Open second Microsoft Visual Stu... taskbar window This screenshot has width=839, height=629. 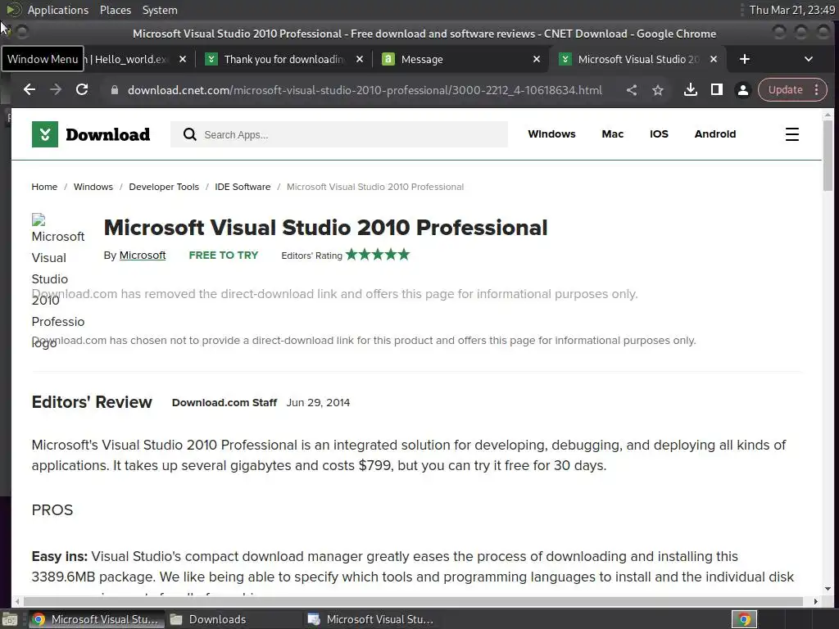click(x=372, y=619)
